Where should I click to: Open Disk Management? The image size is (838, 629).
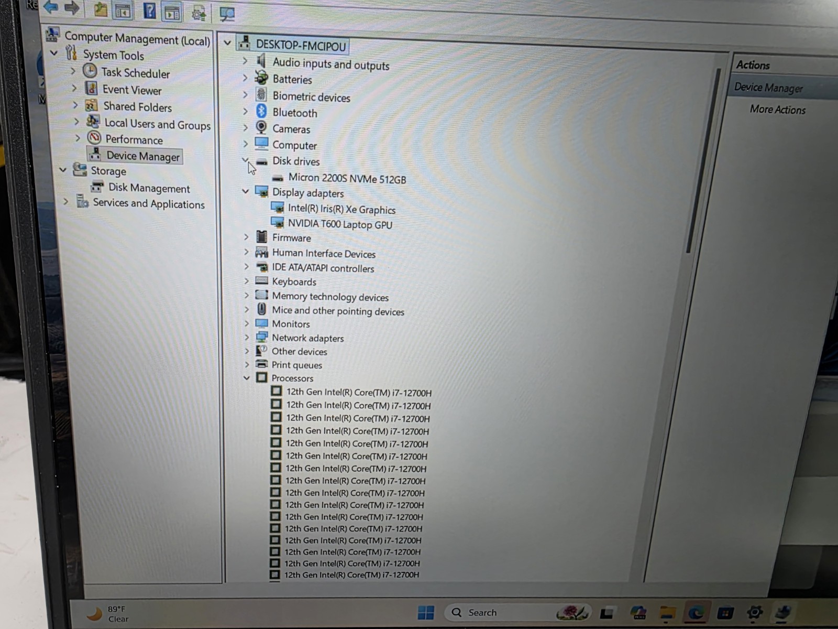(x=149, y=188)
